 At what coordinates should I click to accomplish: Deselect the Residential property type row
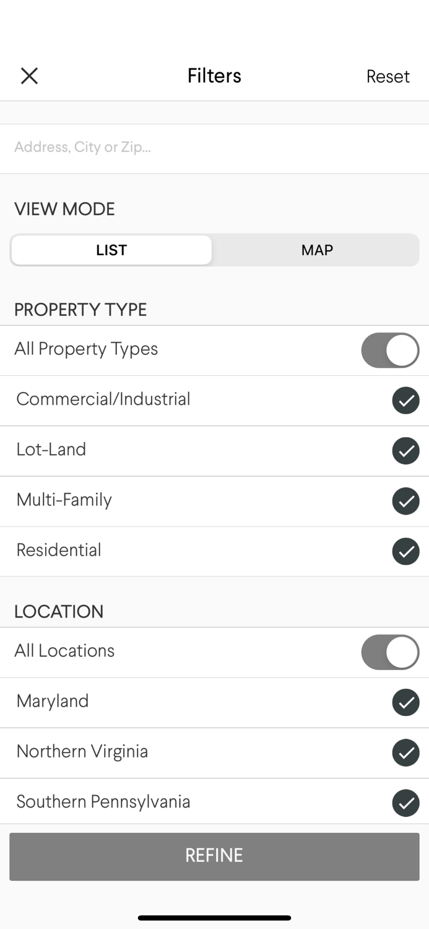pyautogui.click(x=405, y=551)
